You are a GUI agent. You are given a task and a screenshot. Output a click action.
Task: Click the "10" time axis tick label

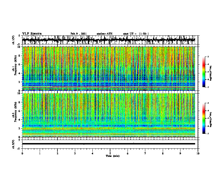198,153
